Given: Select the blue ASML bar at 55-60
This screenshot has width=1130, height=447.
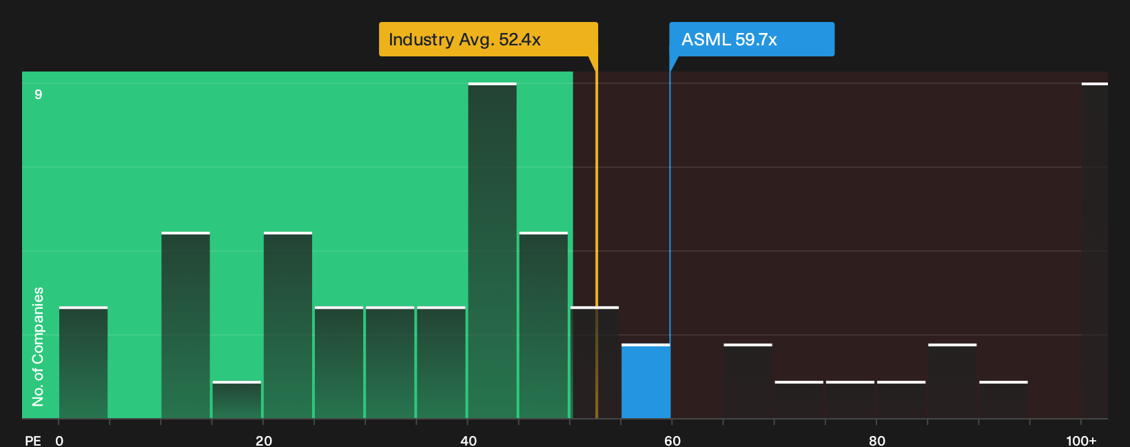Looking at the screenshot, I should pyautogui.click(x=646, y=381).
